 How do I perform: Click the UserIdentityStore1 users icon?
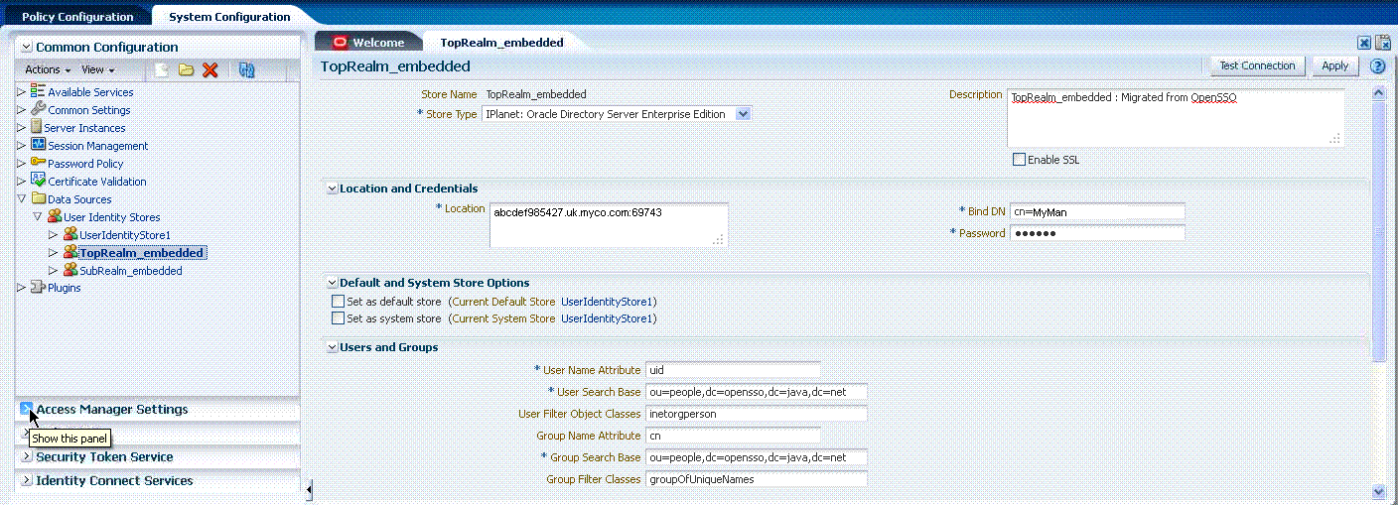[x=70, y=234]
